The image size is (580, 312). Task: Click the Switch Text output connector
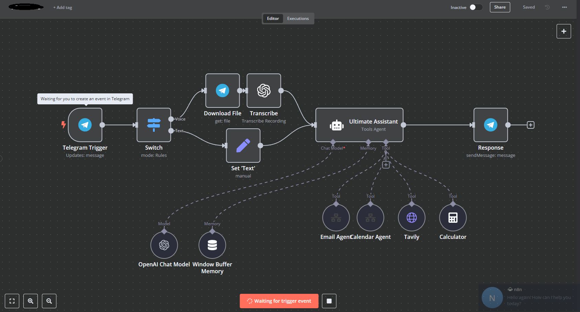171,131
